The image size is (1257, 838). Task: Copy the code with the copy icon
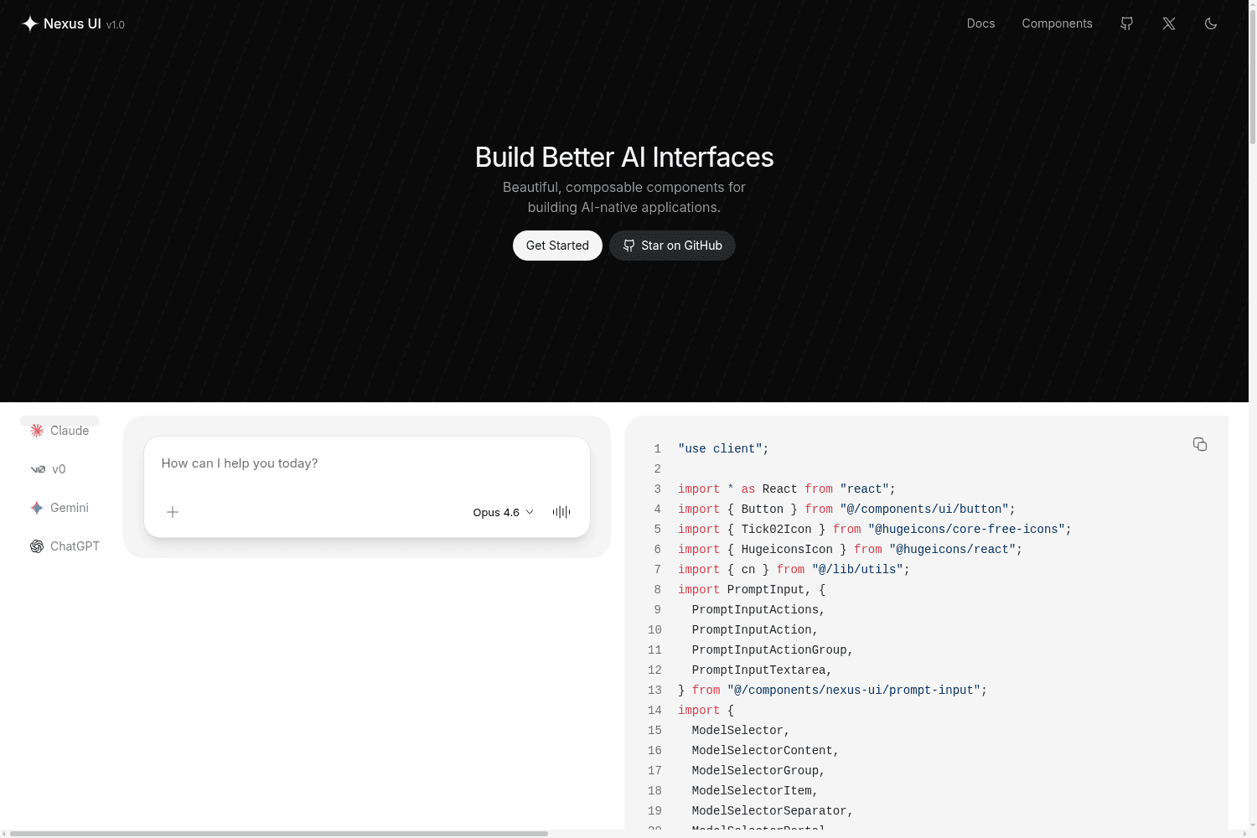tap(1200, 444)
